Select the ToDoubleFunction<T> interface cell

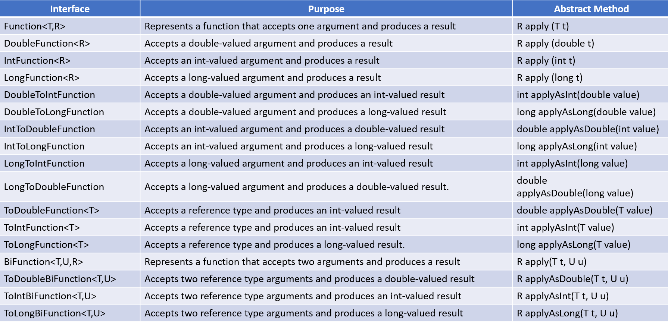(x=52, y=211)
